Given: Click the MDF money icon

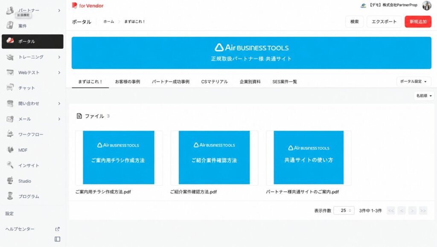Looking at the screenshot, I should (x=10, y=150).
